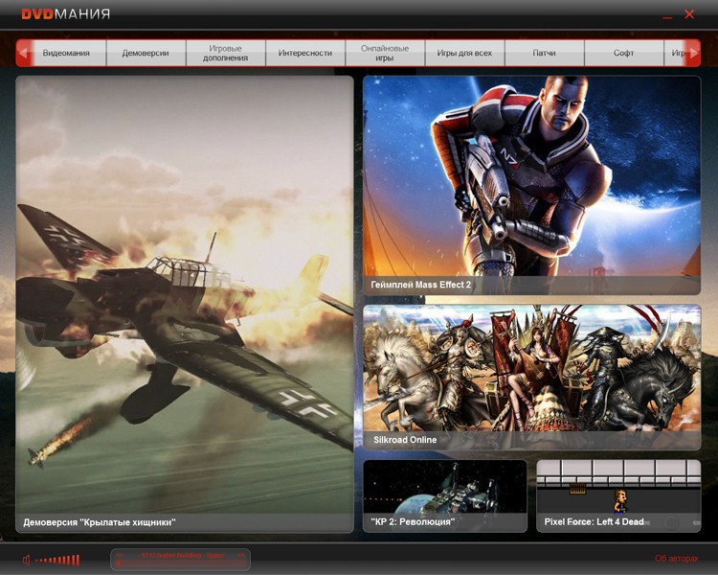Adjust the red volume level bars

coord(57,560)
